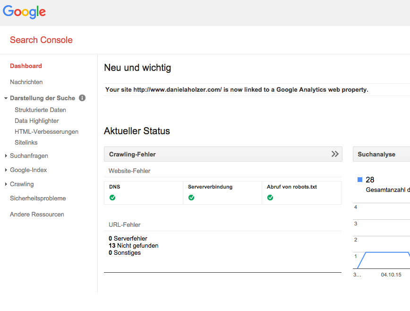Click the Search Console title link

point(41,40)
